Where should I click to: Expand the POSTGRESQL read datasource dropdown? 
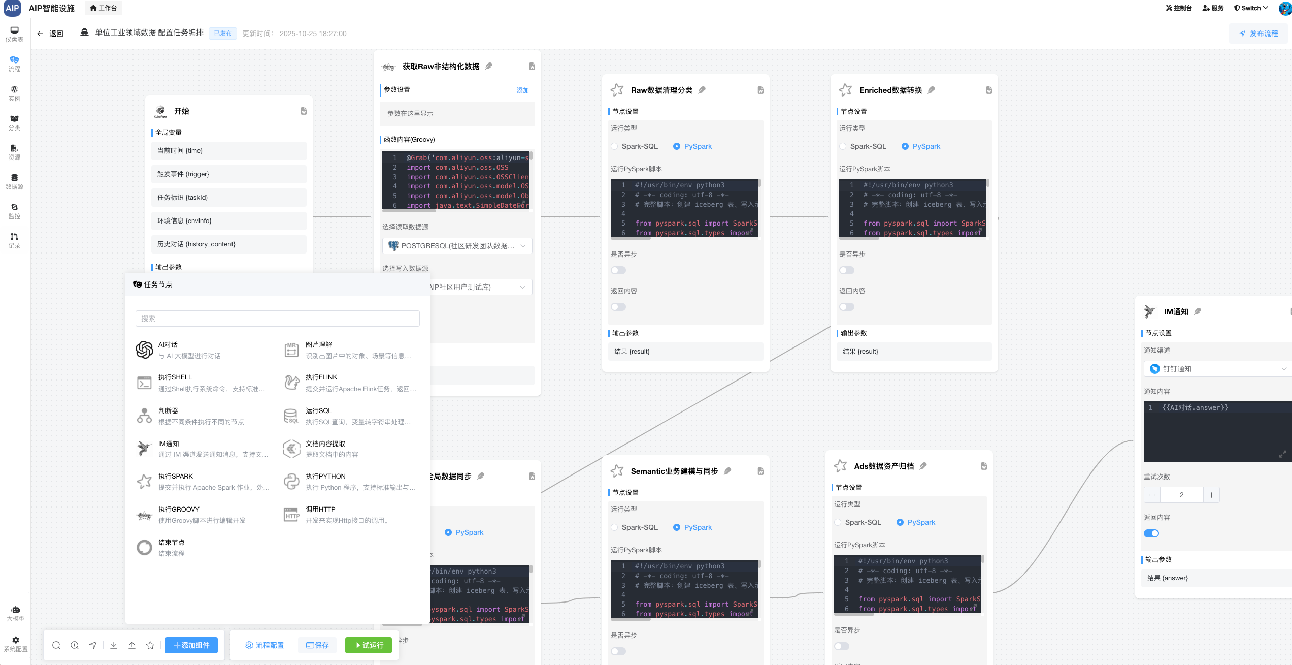click(x=457, y=246)
